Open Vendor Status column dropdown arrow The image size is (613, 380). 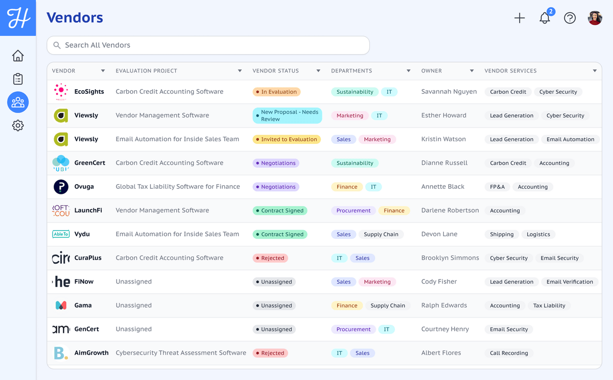(x=318, y=71)
